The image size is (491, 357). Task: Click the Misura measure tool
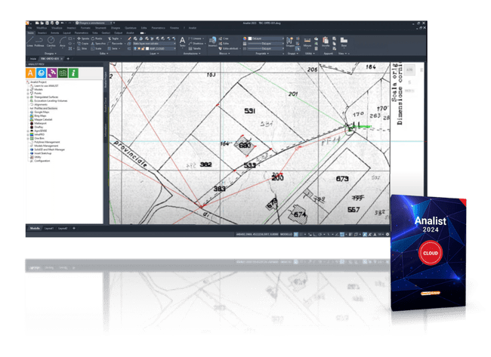pyautogui.click(x=307, y=42)
